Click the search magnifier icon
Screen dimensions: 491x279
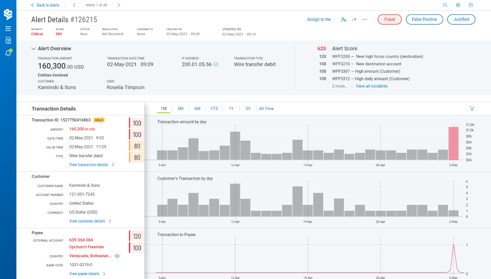(445, 5)
